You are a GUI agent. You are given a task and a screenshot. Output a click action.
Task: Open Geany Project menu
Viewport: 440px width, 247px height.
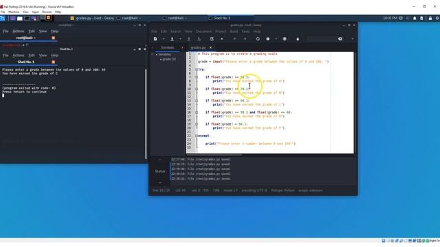pos(221,32)
